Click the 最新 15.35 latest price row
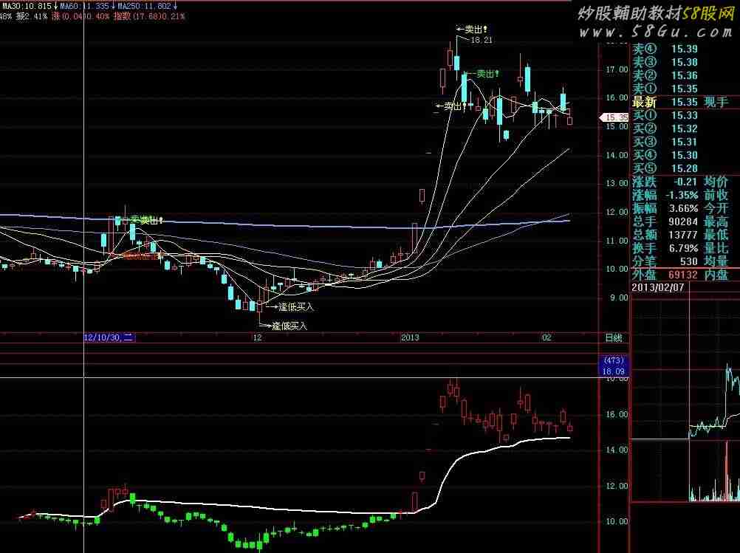740x553 pixels. (x=665, y=102)
